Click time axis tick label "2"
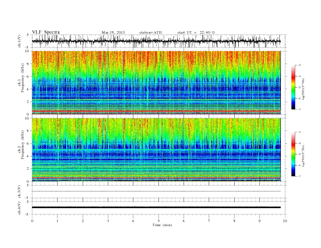This screenshot has height=248, width=321. click(x=83, y=221)
